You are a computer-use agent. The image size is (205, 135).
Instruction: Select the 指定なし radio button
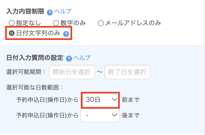coord(11,23)
